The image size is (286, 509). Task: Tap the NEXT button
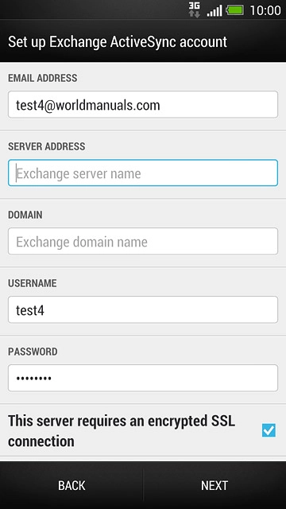tap(214, 486)
